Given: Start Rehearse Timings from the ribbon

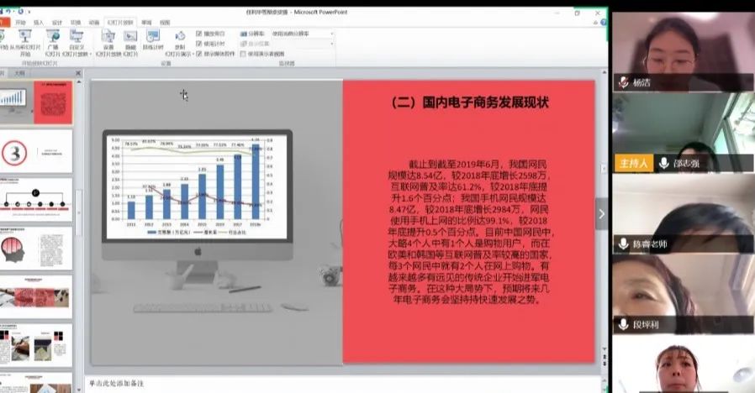Looking at the screenshot, I should point(153,37).
